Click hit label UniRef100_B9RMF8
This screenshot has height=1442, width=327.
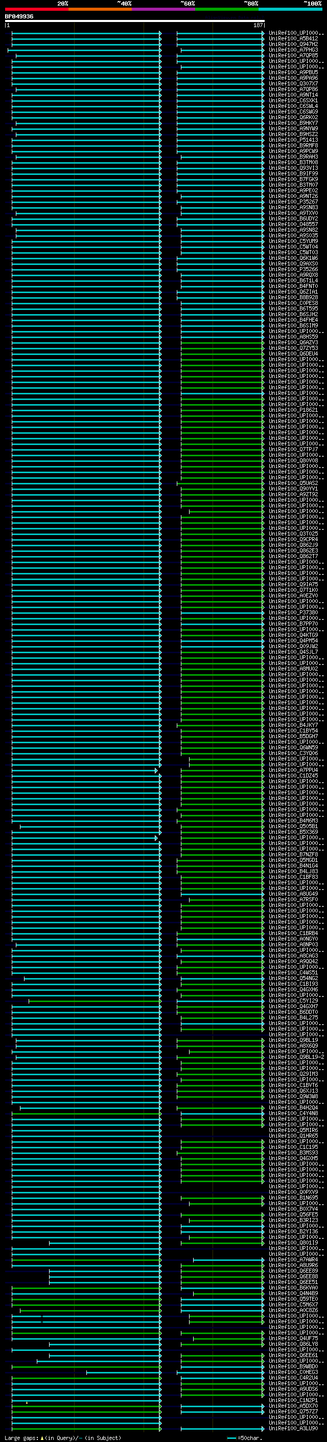coord(293,145)
